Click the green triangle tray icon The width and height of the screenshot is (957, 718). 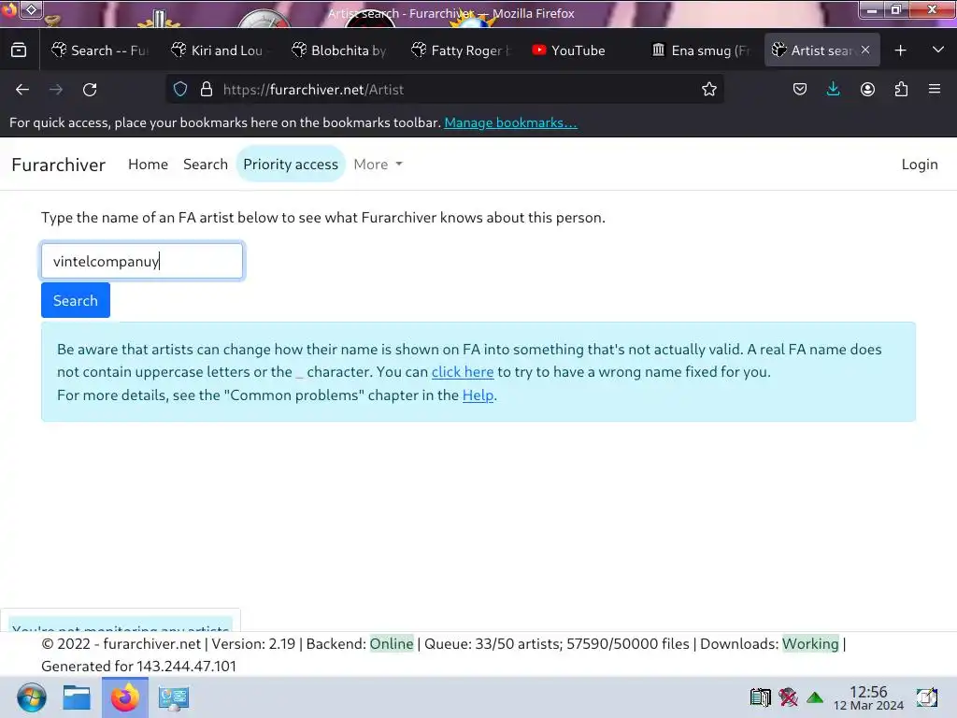tap(815, 697)
